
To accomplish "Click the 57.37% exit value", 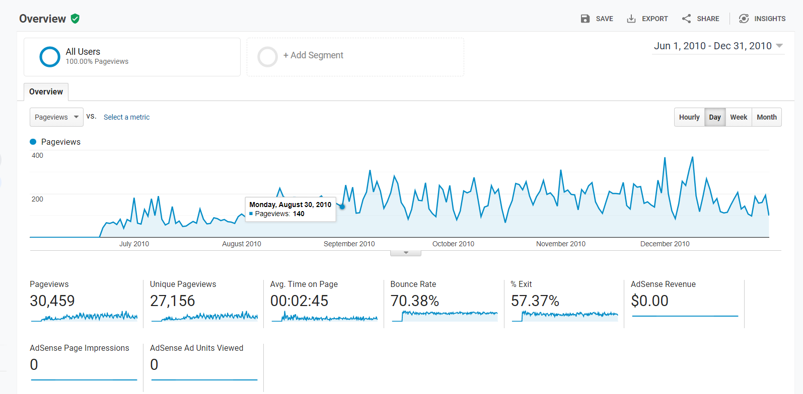I will [535, 301].
